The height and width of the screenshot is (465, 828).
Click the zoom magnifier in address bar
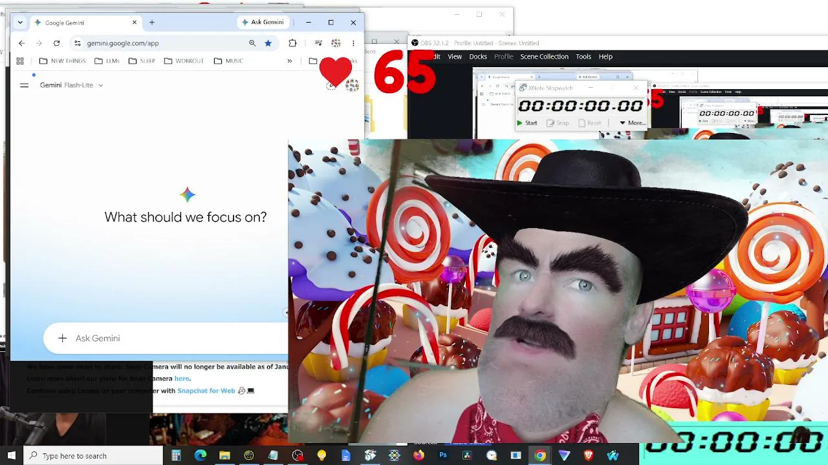tap(252, 43)
